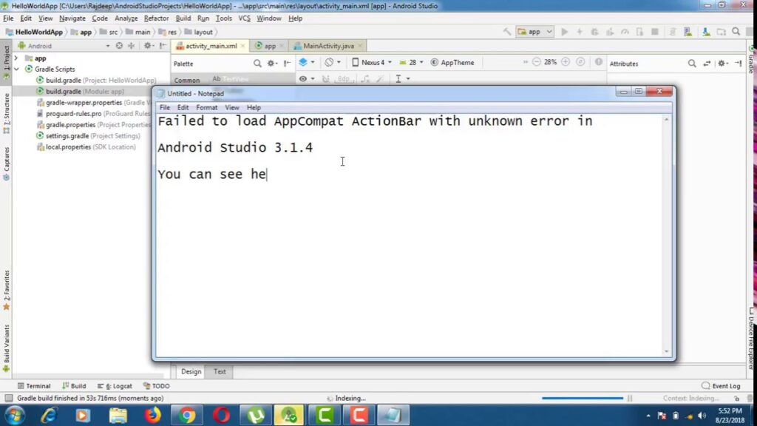757x426 pixels.
Task: Search the Palette with magnifier icon
Action: click(257, 64)
